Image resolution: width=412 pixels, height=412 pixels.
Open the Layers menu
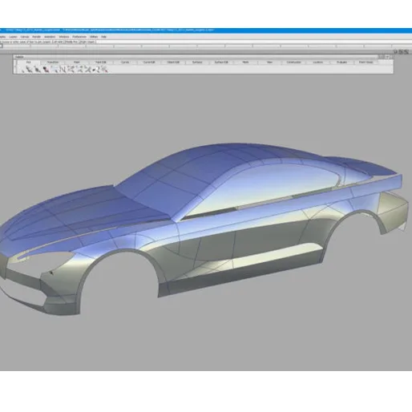point(13,37)
